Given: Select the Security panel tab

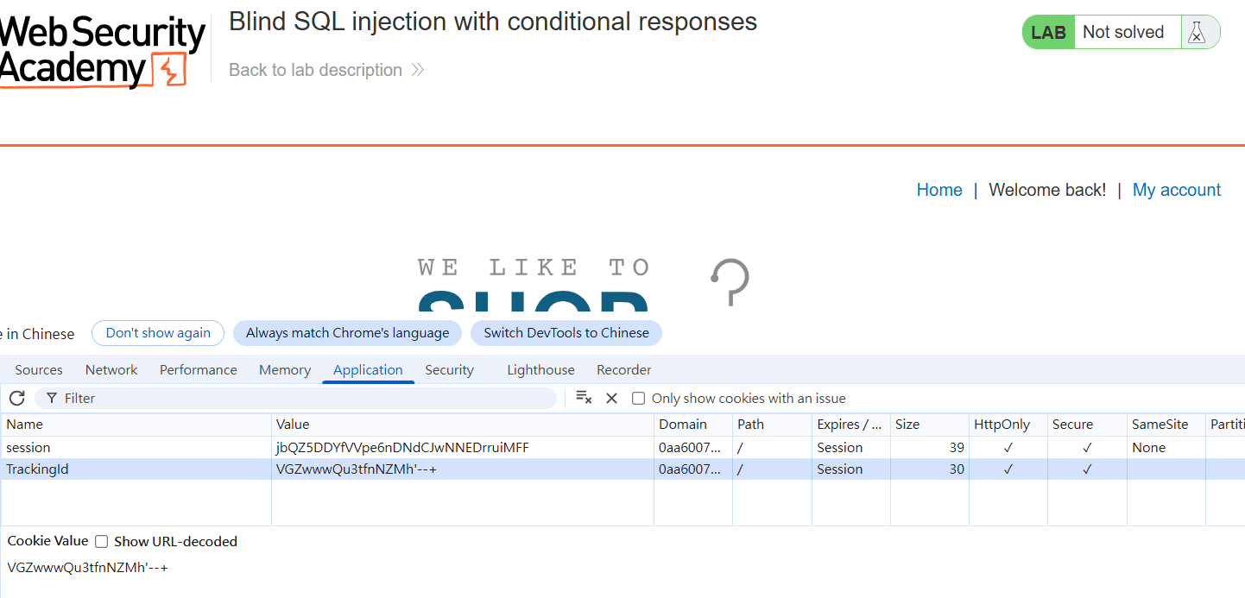Looking at the screenshot, I should [449, 369].
